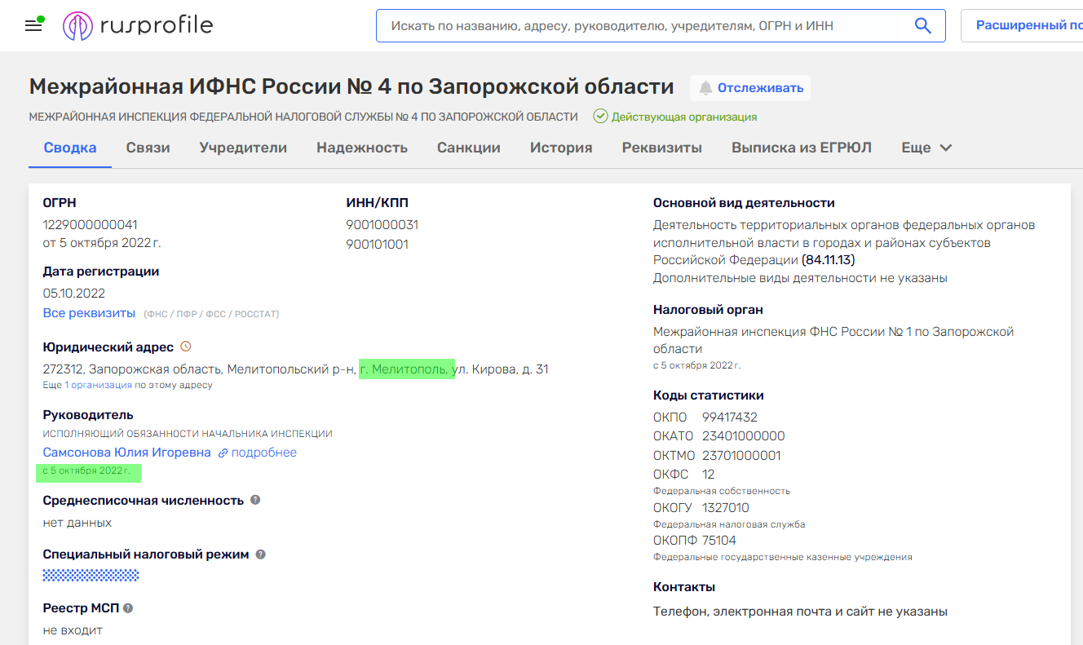Viewport: 1083px width, 645px height.
Task: Click the Rusprofile logo
Action: [x=138, y=26]
